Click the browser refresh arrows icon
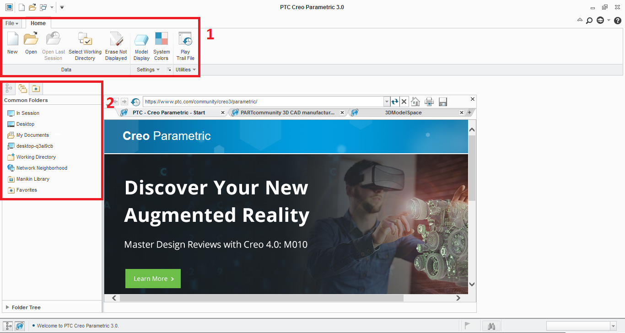Image resolution: width=625 pixels, height=333 pixels. coord(395,102)
